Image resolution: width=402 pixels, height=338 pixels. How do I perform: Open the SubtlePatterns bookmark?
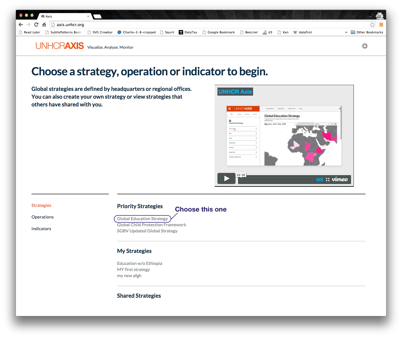pos(64,32)
